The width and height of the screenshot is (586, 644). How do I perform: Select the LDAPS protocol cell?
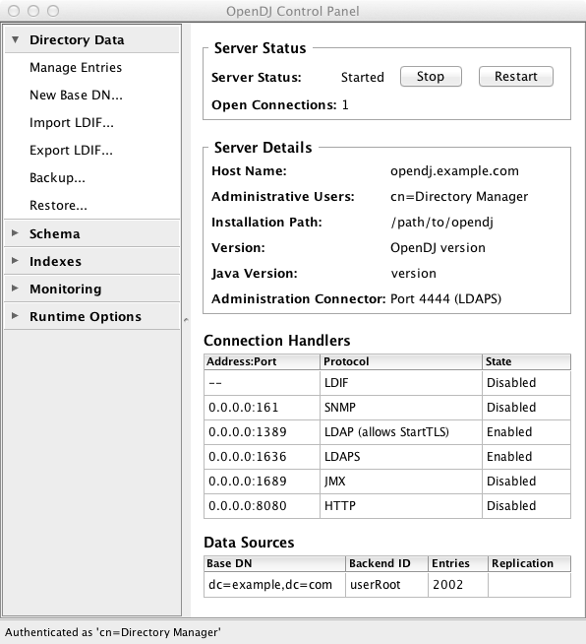coord(401,457)
